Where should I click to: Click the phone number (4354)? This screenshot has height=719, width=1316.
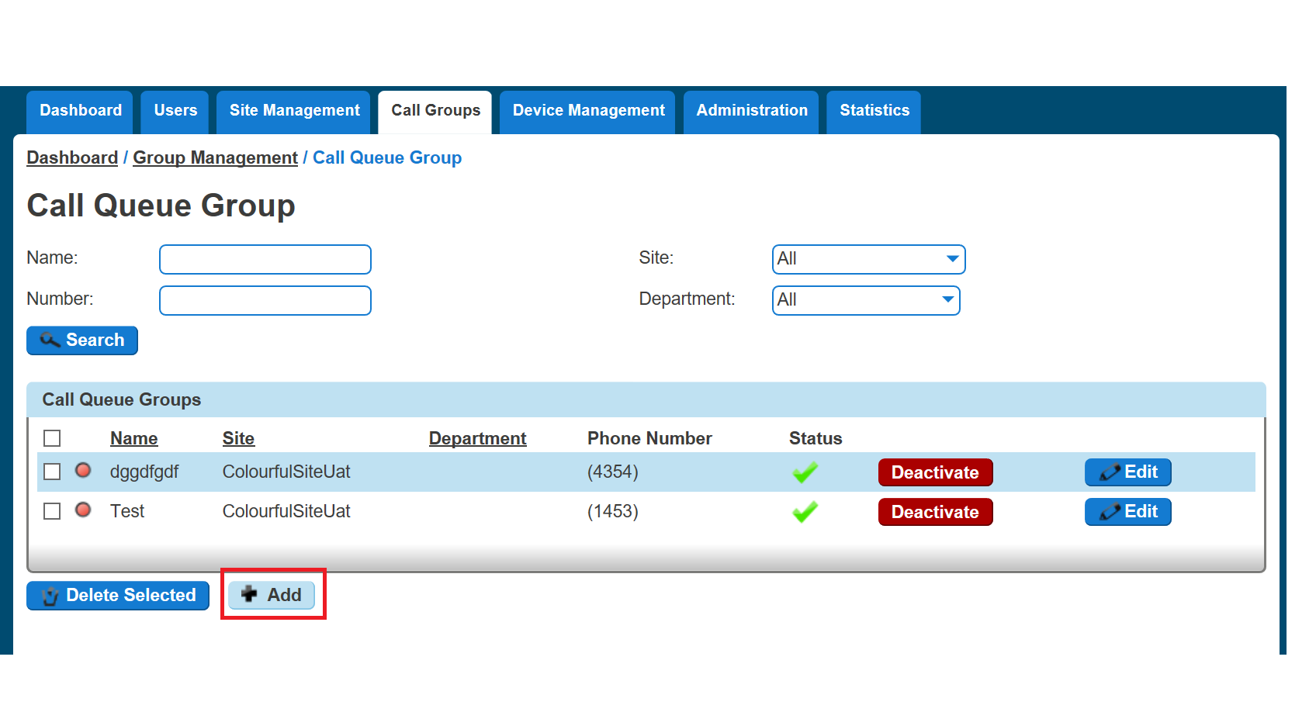tap(613, 472)
